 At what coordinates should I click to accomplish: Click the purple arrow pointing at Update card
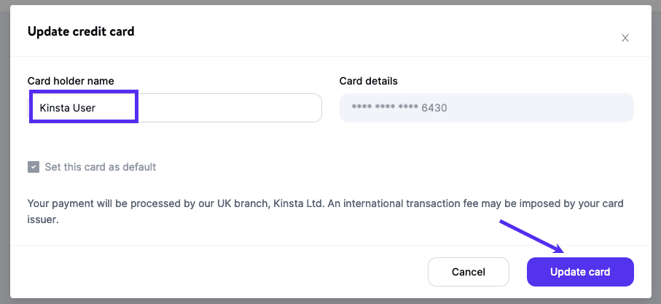[x=531, y=235]
